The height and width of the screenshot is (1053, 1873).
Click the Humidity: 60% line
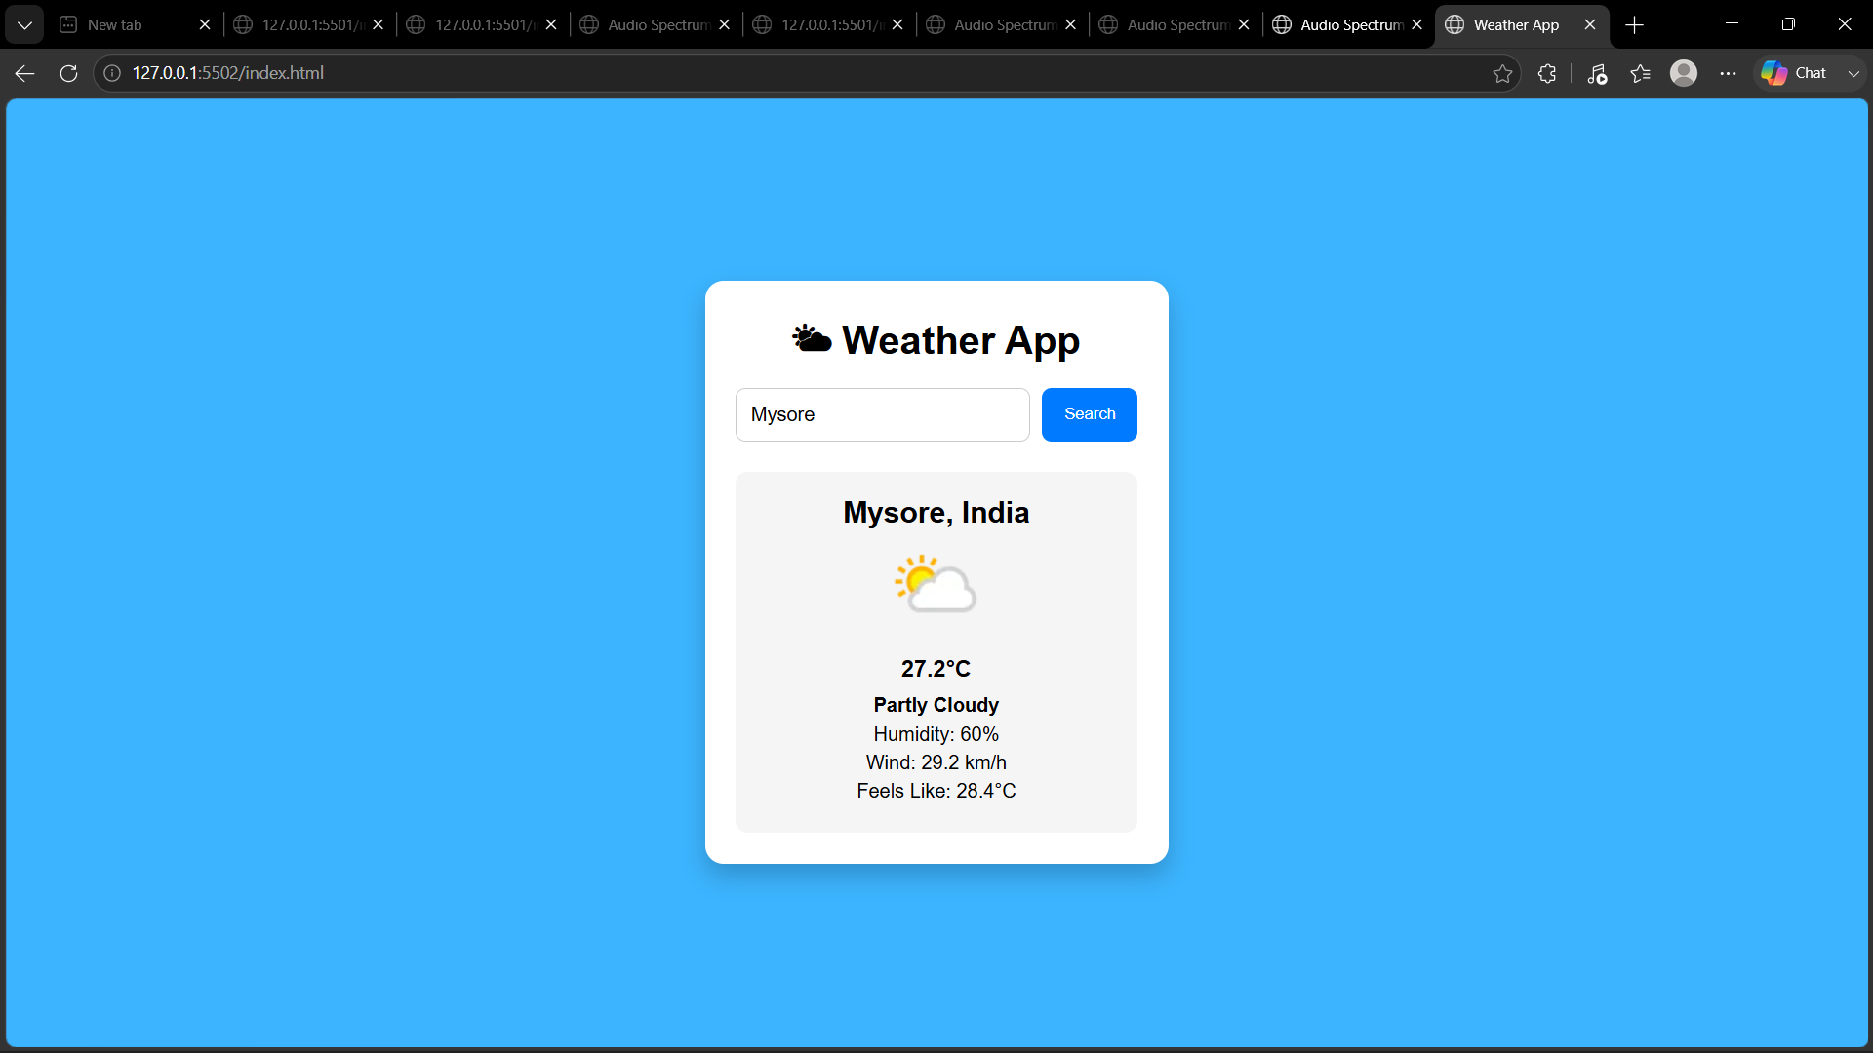[x=936, y=734]
